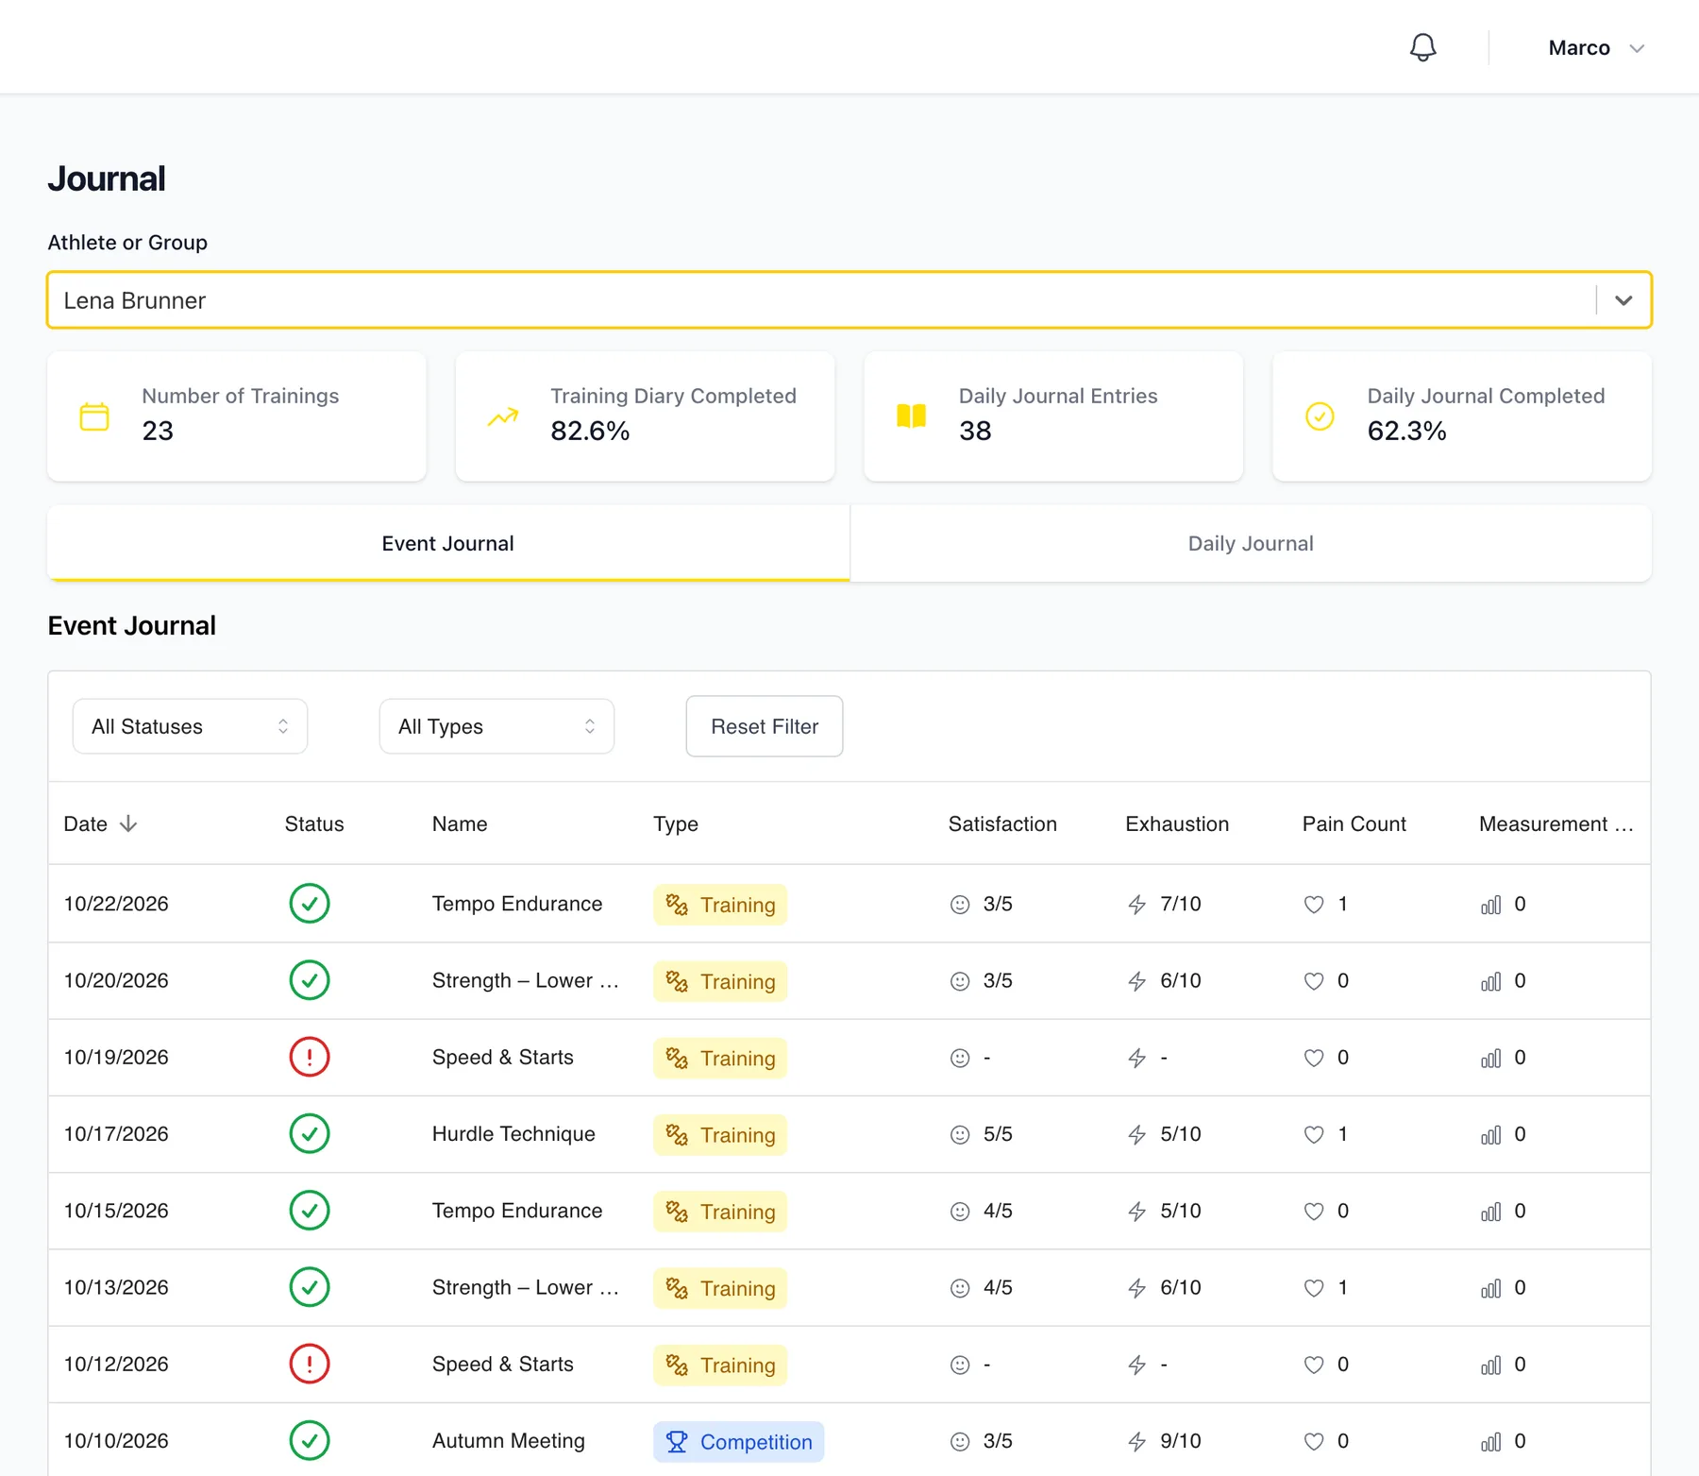
Task: Click the 9/10 exhaustion value
Action: [x=1181, y=1441]
